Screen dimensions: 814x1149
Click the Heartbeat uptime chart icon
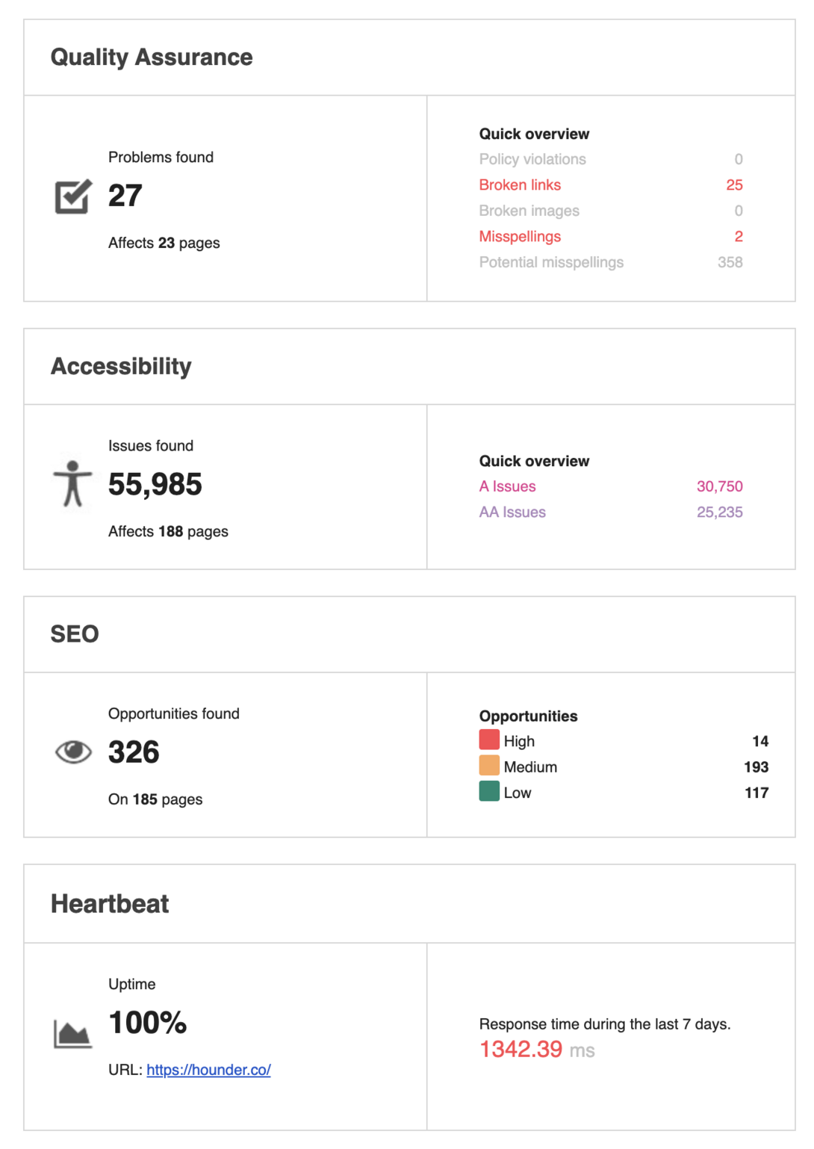click(x=72, y=1034)
